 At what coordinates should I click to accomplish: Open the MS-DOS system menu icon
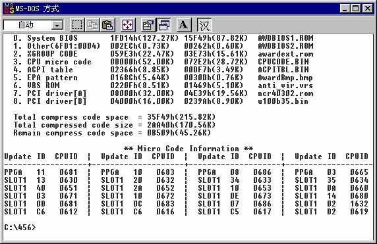[9, 9]
